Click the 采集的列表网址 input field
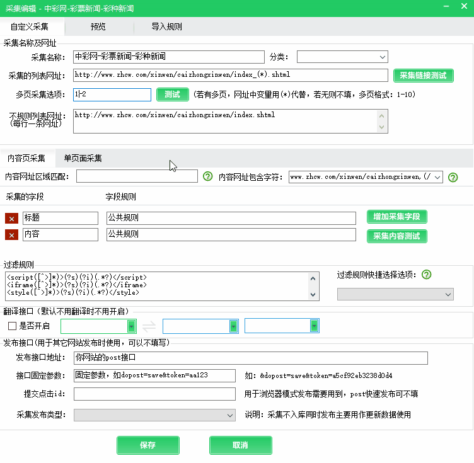Screen dimensions: 474x463 230,75
